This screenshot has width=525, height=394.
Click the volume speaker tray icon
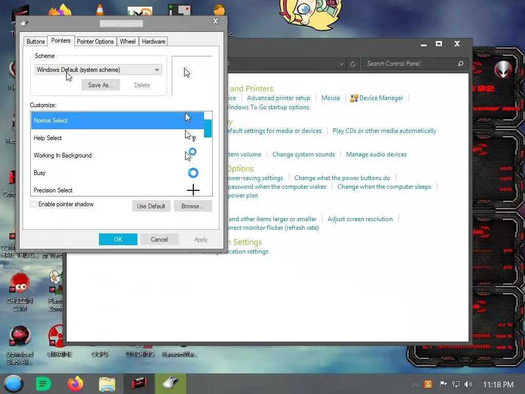click(x=468, y=384)
